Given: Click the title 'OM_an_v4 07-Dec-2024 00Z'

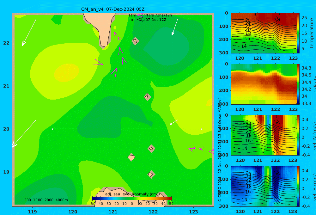Looking at the screenshot, I should (113, 9).
